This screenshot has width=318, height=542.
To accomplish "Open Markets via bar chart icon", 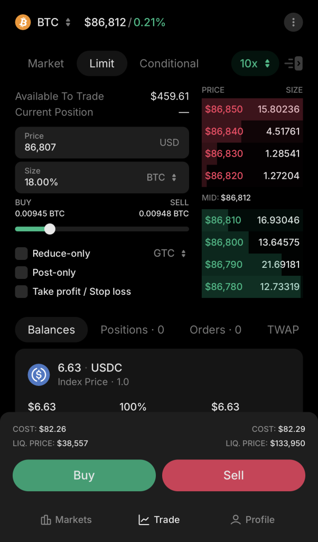I will 46,520.
